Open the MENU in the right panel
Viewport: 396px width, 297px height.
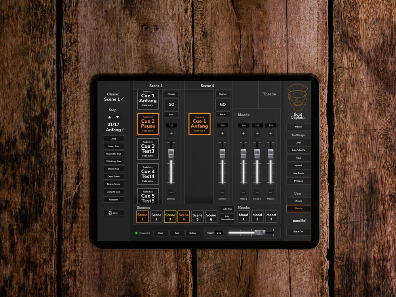[299, 127]
